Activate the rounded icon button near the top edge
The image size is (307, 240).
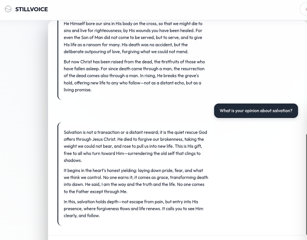tap(305, 9)
